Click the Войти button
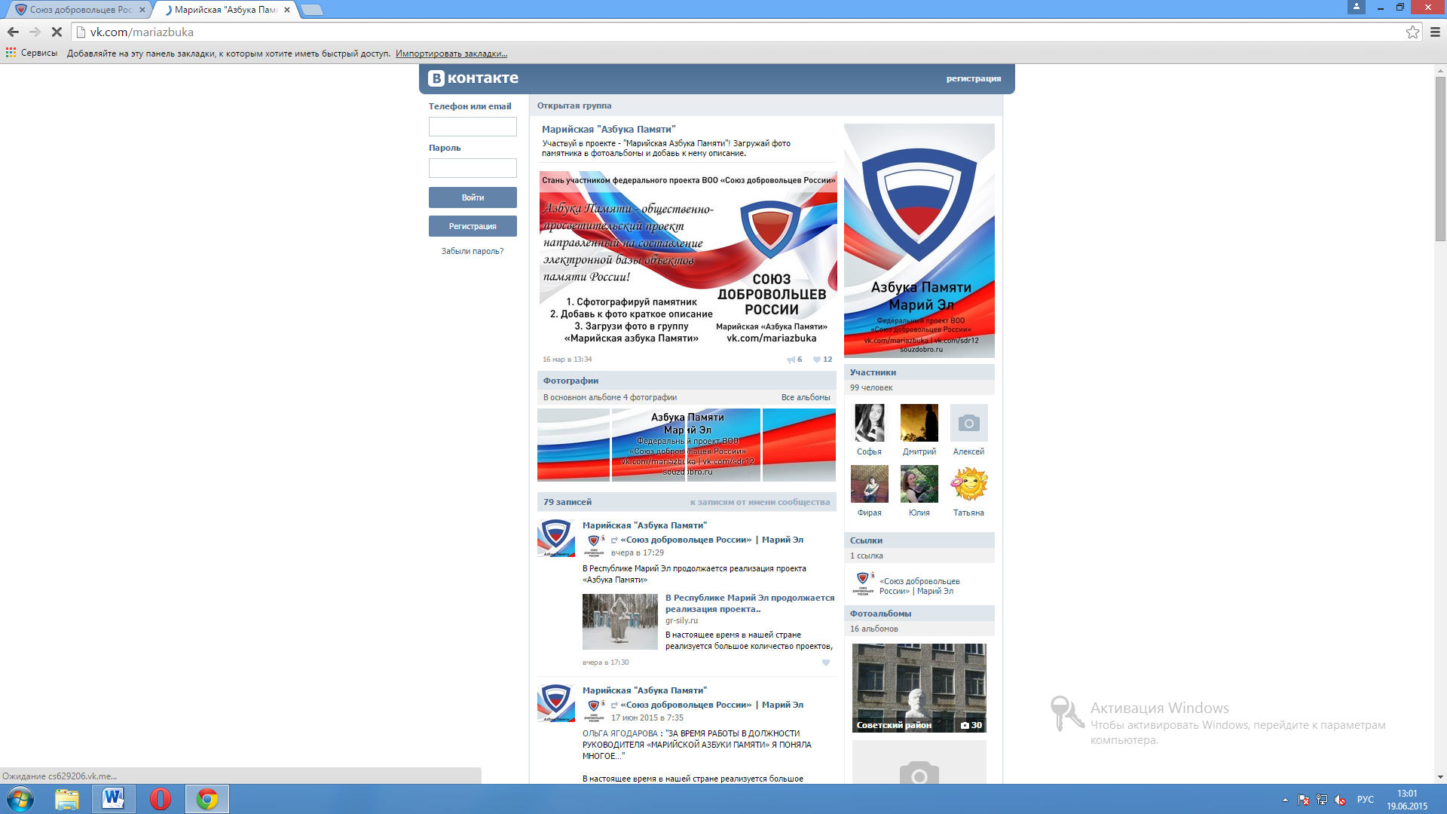The image size is (1447, 814). point(473,197)
